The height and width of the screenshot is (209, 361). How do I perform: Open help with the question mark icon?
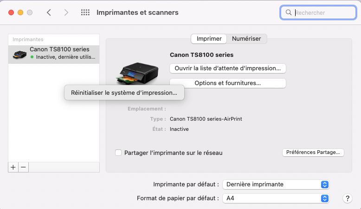coord(348,198)
